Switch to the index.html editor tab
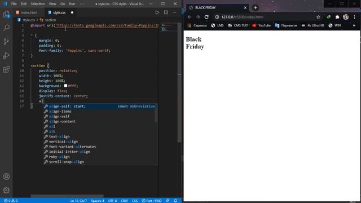The image size is (361, 203). click(x=29, y=12)
